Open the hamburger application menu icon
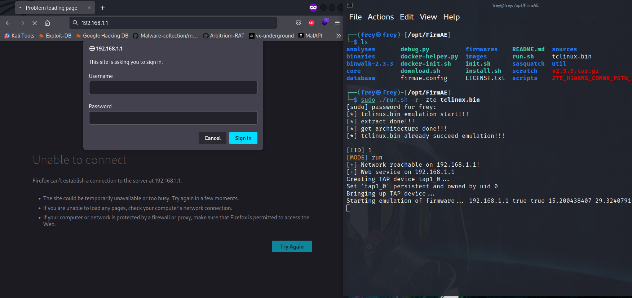 [337, 23]
